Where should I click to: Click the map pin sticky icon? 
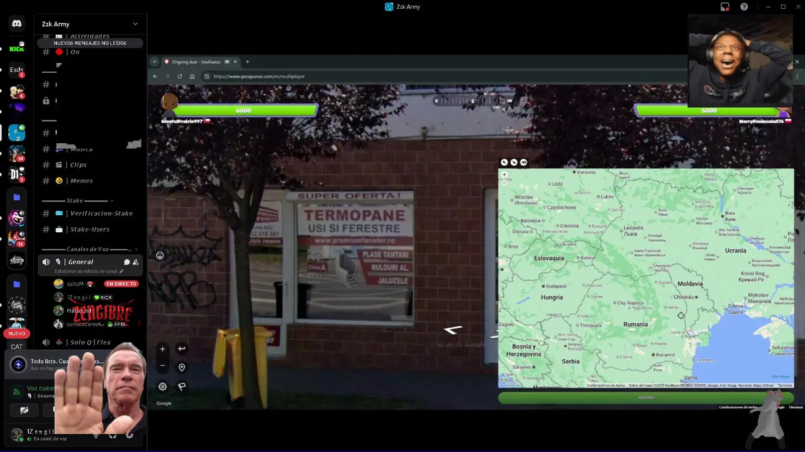523,163
